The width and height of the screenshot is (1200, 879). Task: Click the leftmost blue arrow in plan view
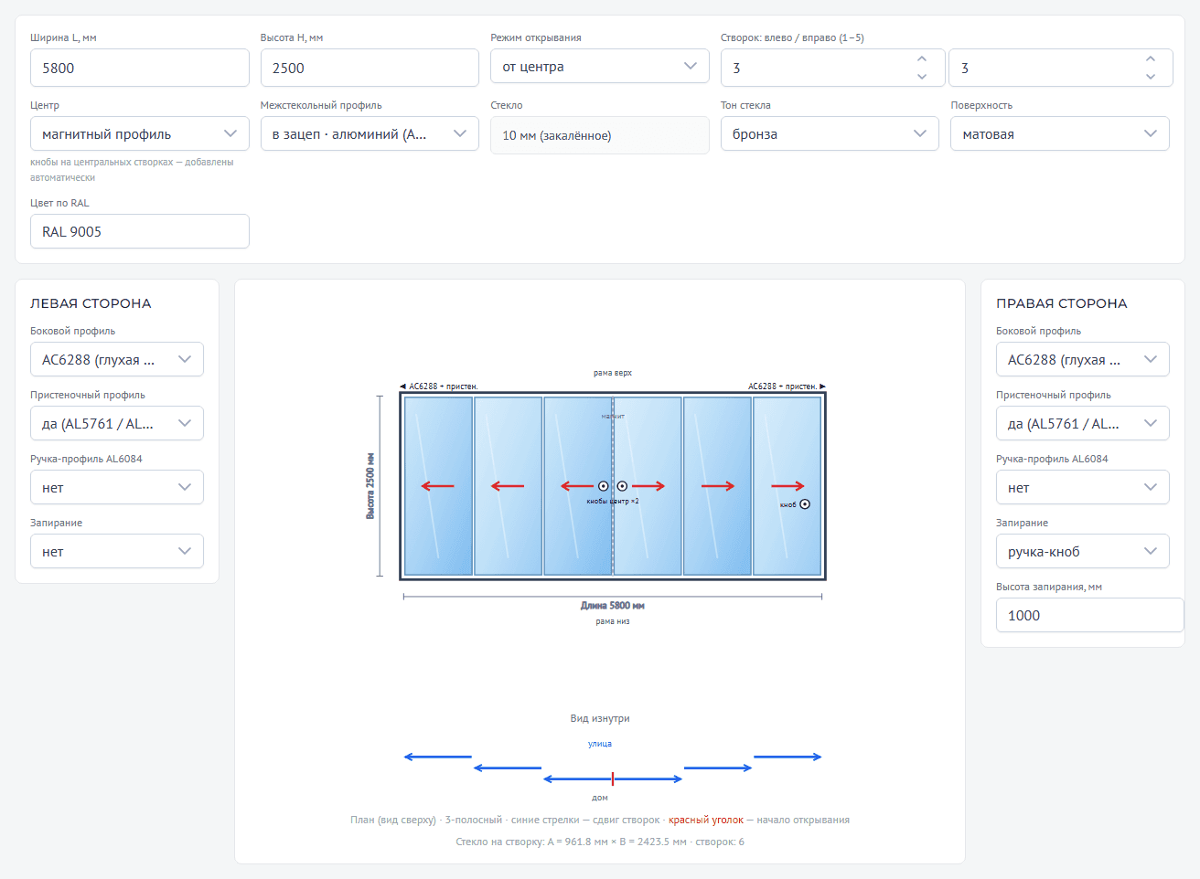[x=438, y=757]
